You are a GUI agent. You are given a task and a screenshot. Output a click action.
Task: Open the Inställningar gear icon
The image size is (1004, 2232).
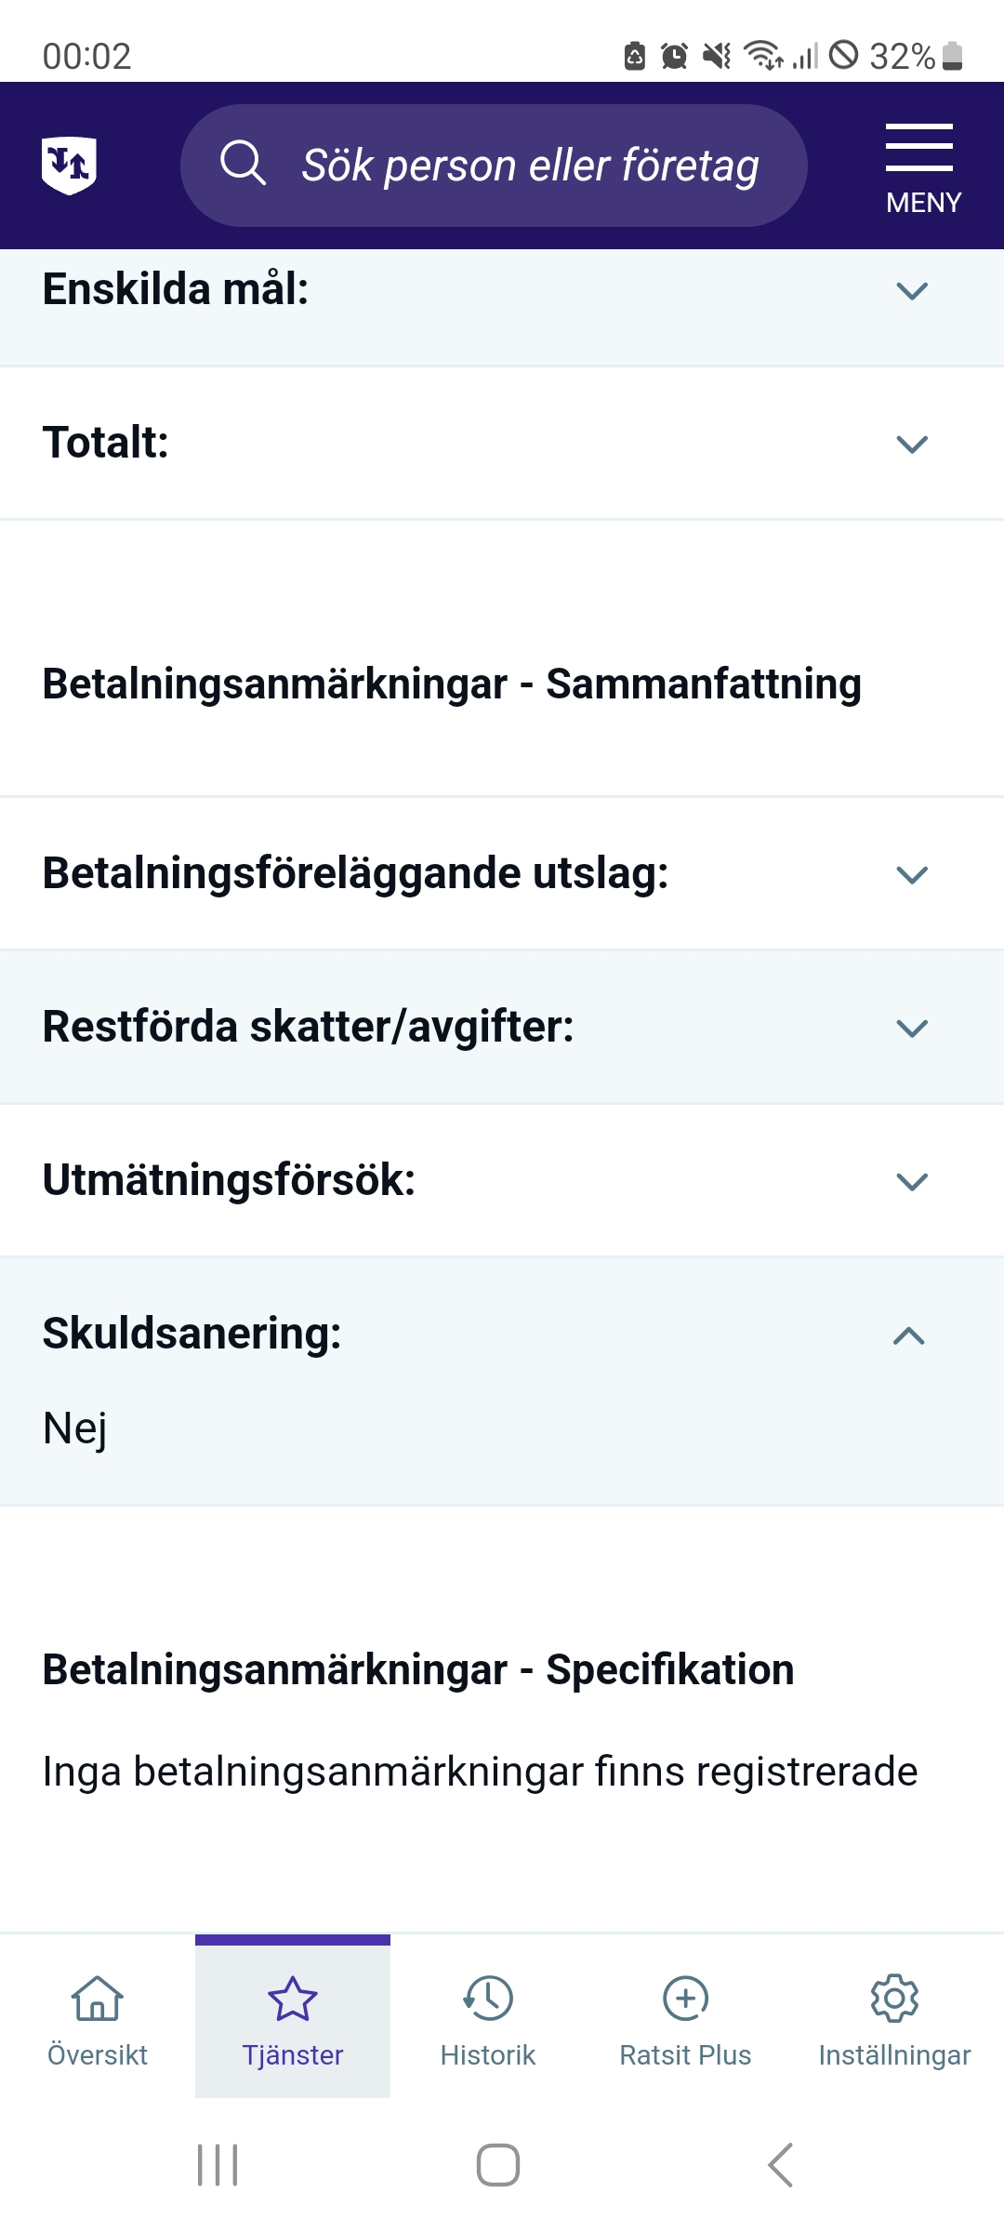(x=894, y=1999)
